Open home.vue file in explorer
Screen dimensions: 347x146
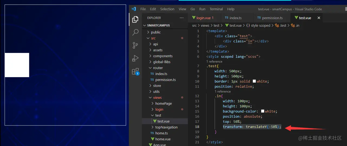click(x=165, y=139)
